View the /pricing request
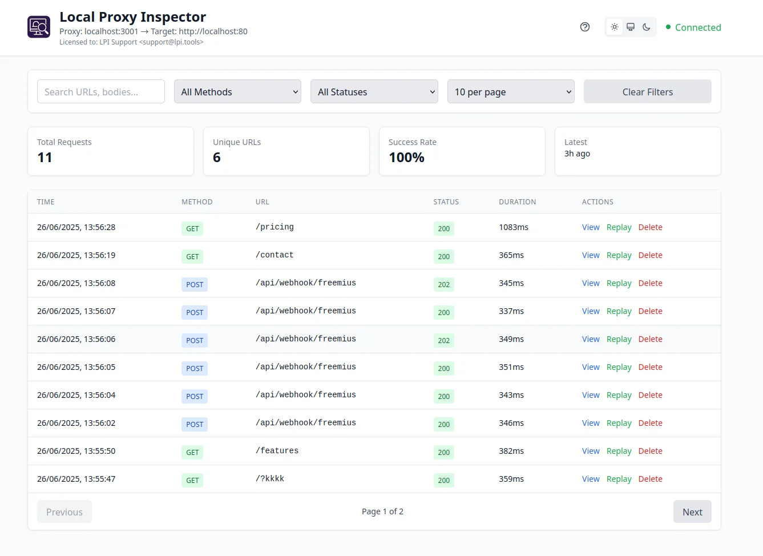763x556 pixels. [x=591, y=227]
